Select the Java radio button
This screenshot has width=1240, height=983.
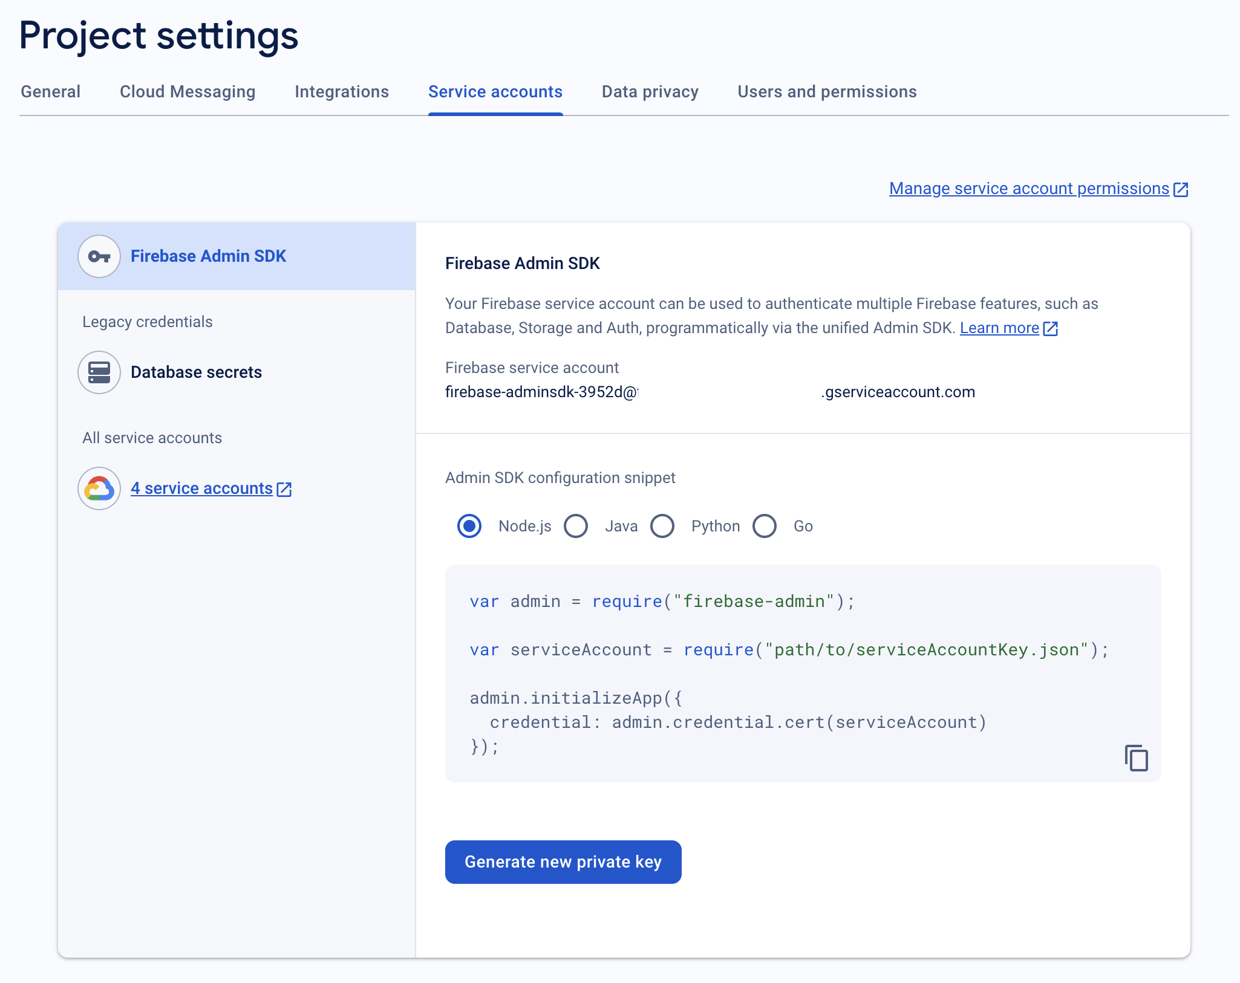pos(576,526)
